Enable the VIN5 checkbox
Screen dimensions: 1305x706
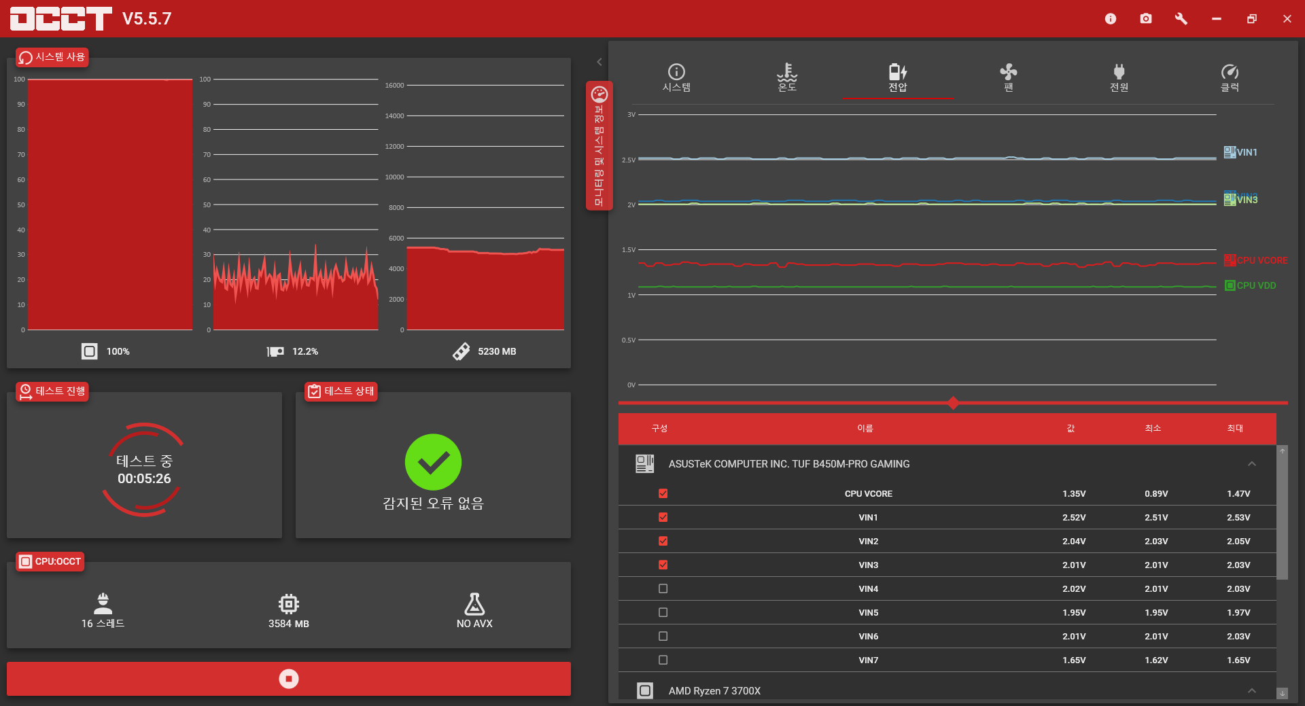pos(663,613)
